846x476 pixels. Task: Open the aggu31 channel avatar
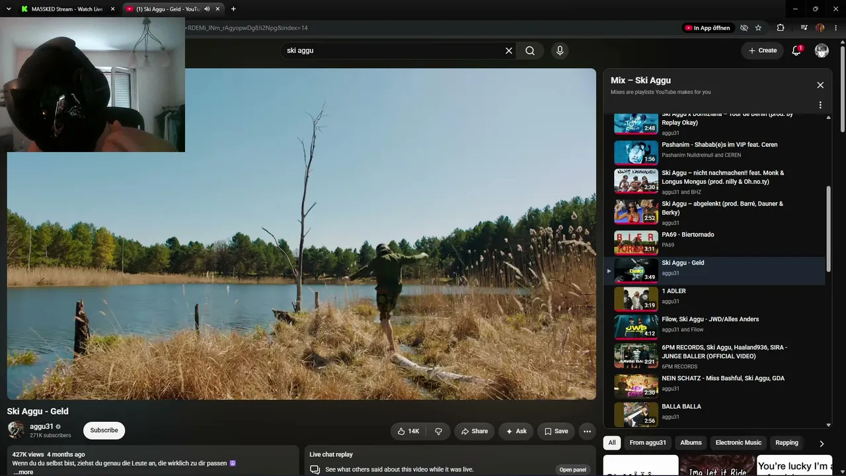coord(16,430)
